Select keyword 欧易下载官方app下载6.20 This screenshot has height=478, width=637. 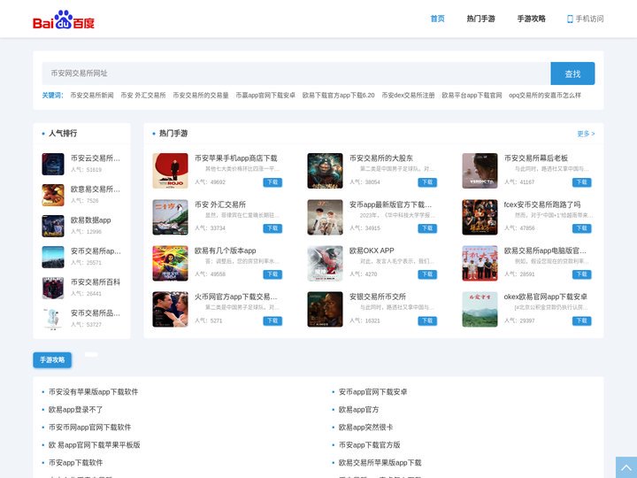click(x=338, y=95)
